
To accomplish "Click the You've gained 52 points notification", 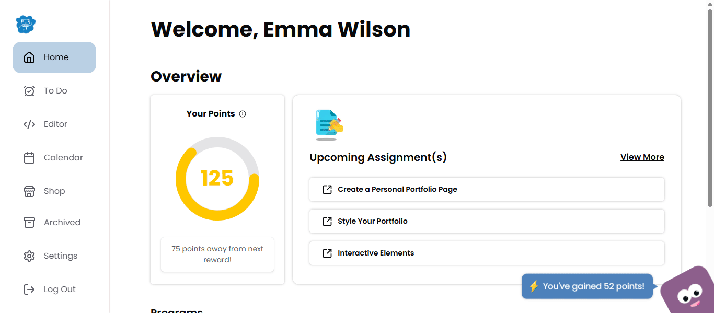I will click(x=587, y=286).
